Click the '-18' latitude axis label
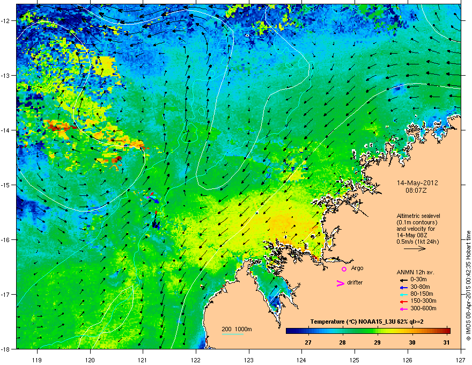This screenshot has height=365, width=472. pyautogui.click(x=6, y=349)
